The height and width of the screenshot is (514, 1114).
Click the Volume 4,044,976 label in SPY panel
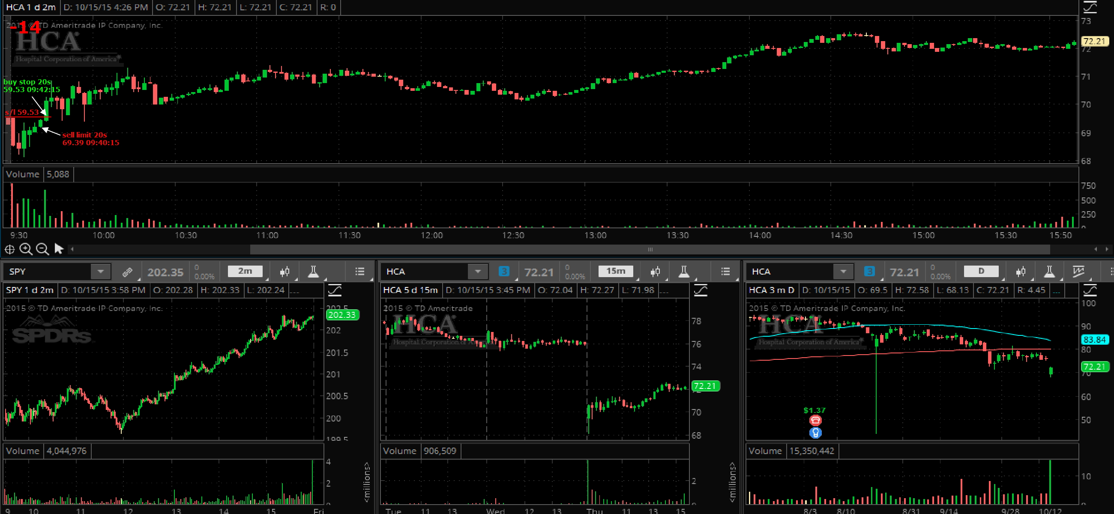click(x=46, y=451)
